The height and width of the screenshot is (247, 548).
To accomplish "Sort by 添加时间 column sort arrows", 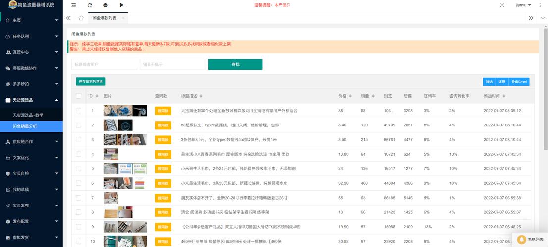I will [503, 96].
